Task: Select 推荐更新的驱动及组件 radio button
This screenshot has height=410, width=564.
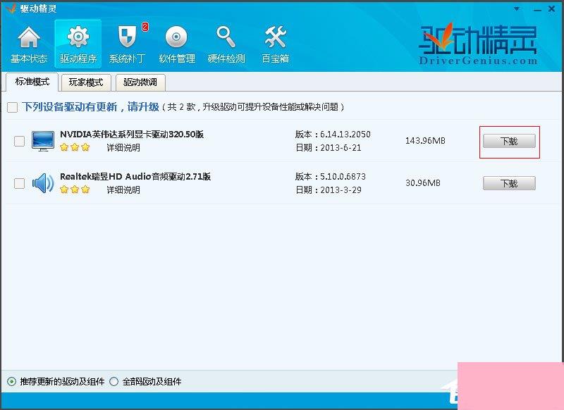Action: click(11, 382)
